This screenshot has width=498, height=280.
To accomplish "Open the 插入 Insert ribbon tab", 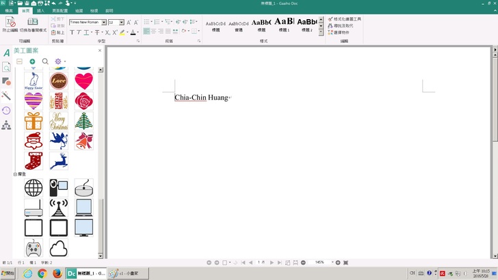I will tap(40, 11).
